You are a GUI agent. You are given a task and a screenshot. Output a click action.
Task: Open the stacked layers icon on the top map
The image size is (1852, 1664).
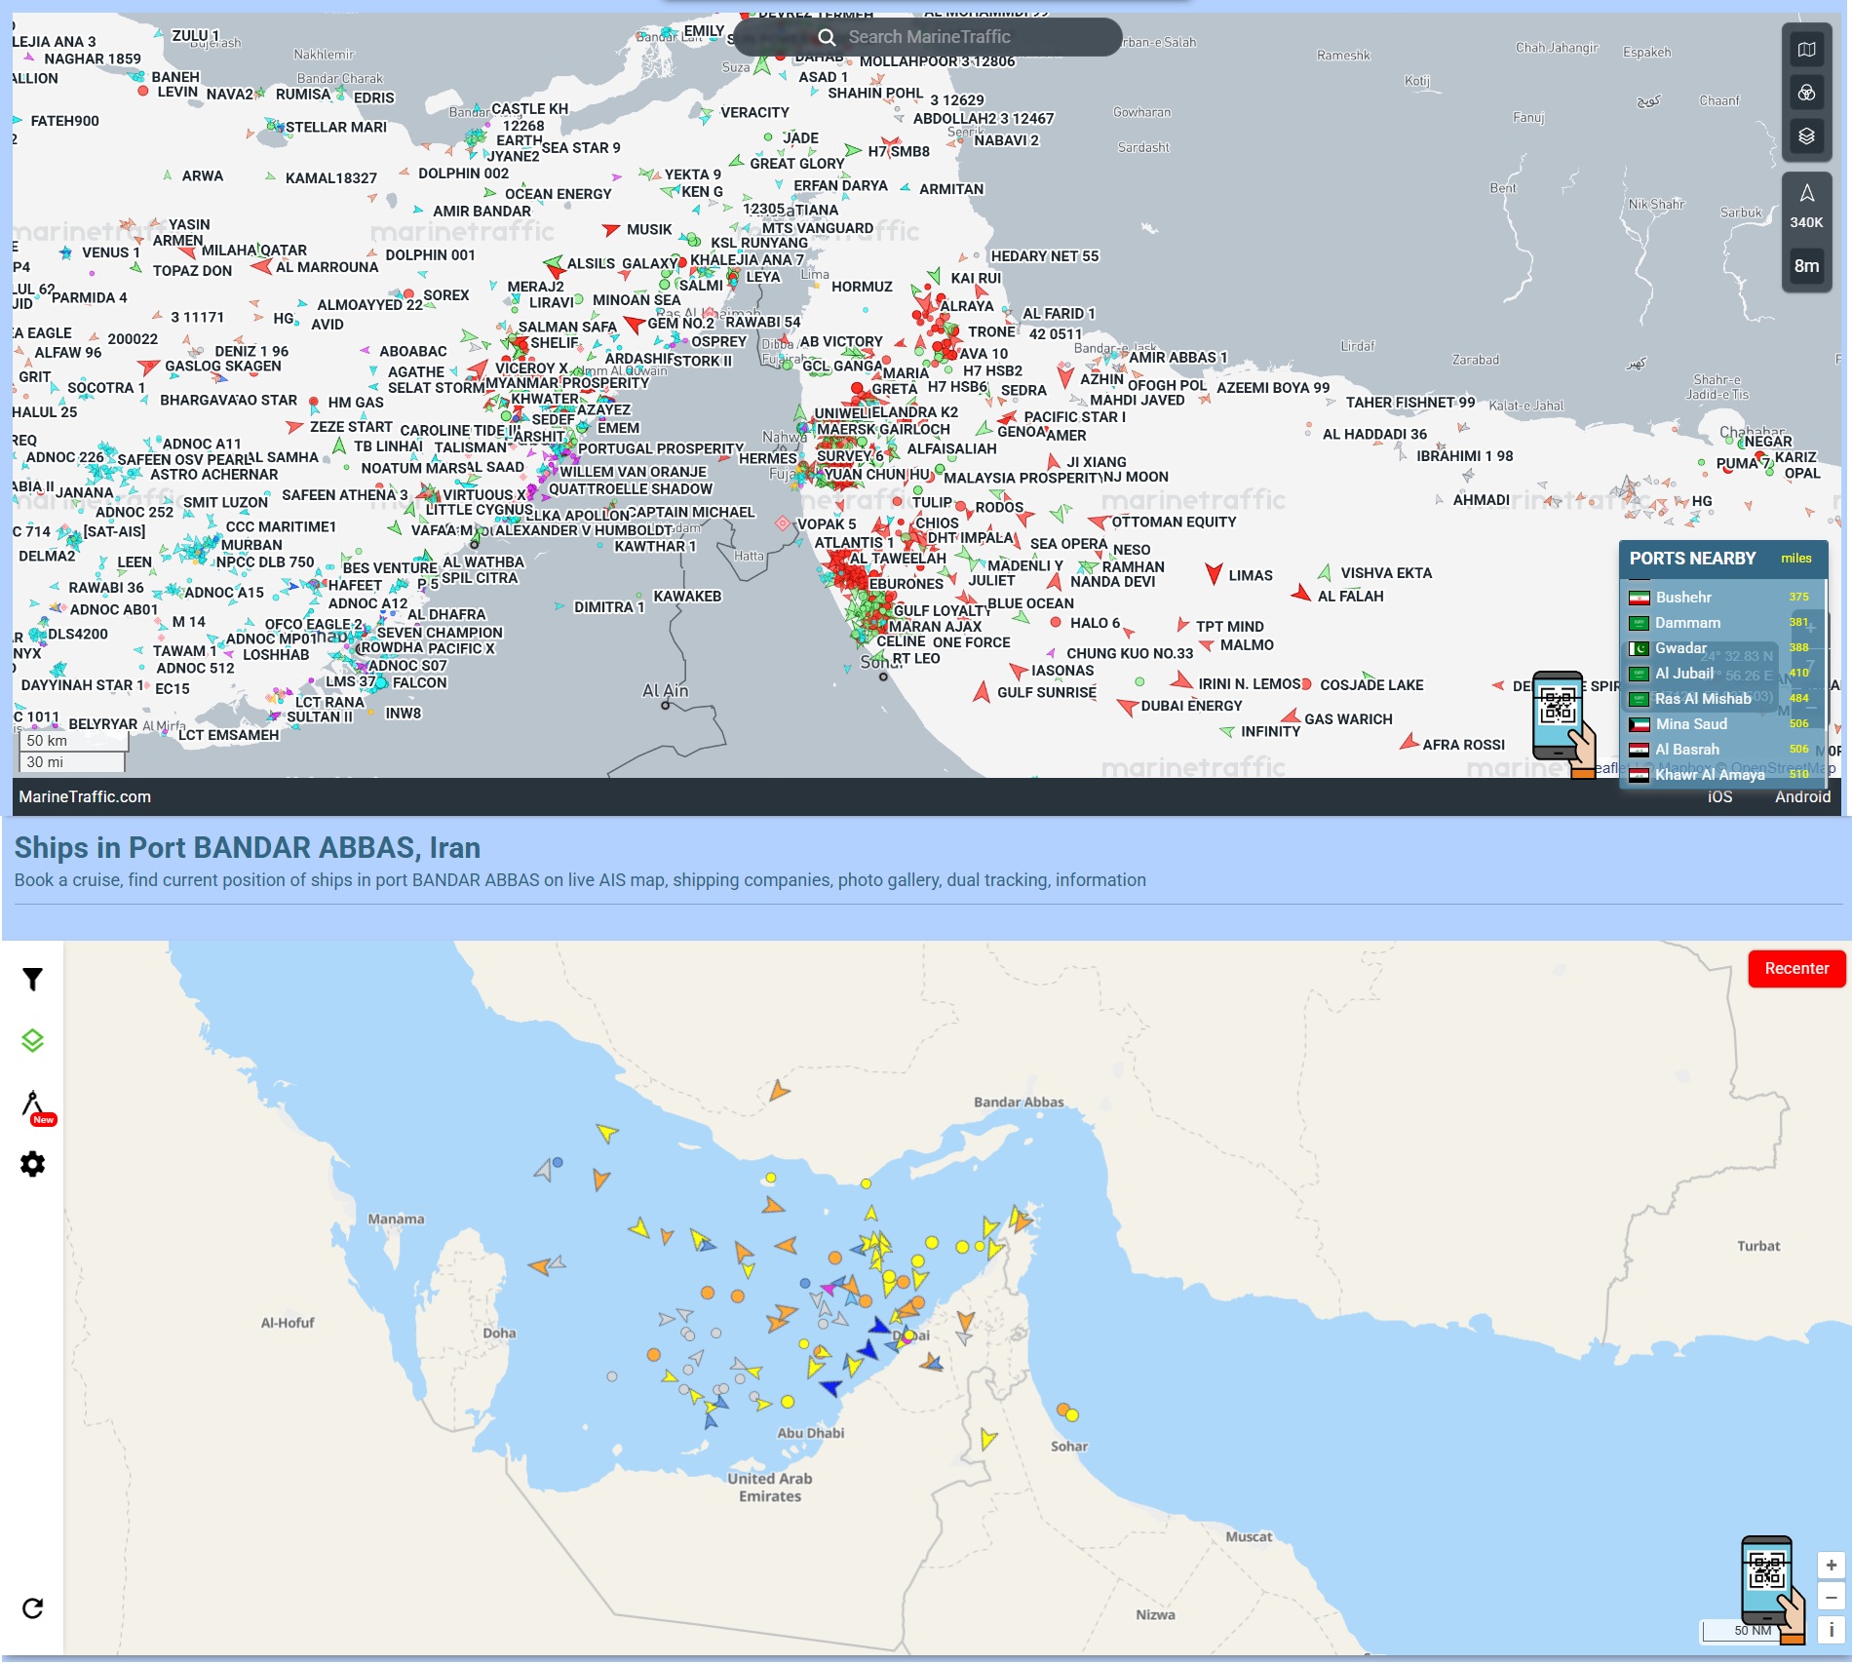[x=1806, y=135]
